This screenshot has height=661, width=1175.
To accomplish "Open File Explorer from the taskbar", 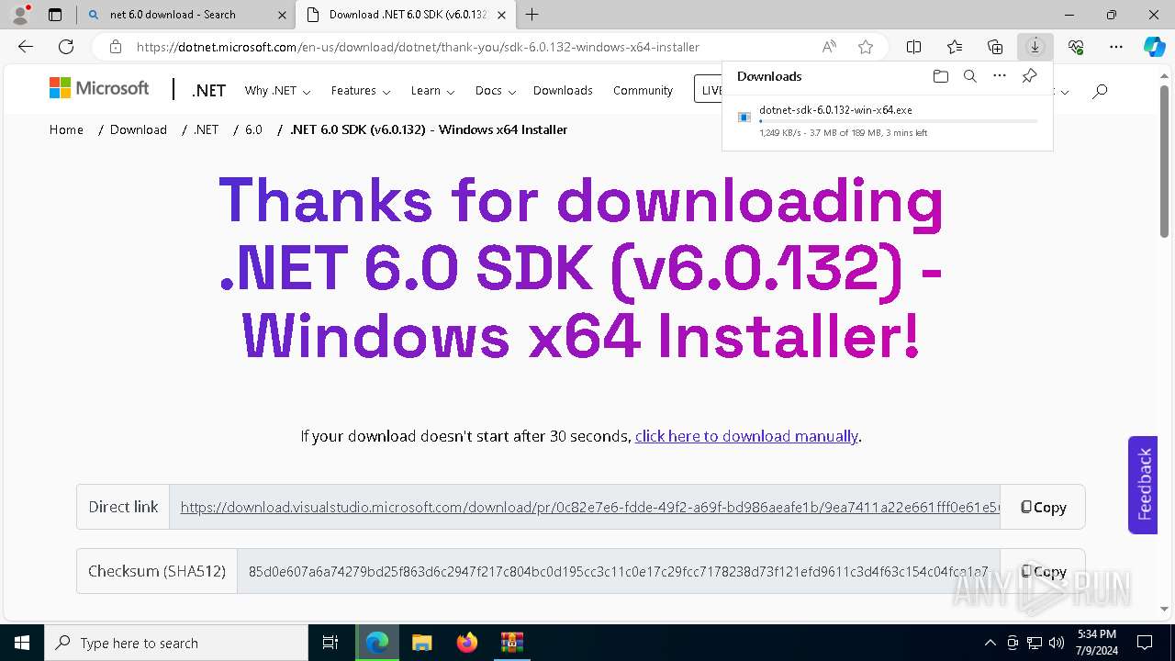I will coord(421,643).
